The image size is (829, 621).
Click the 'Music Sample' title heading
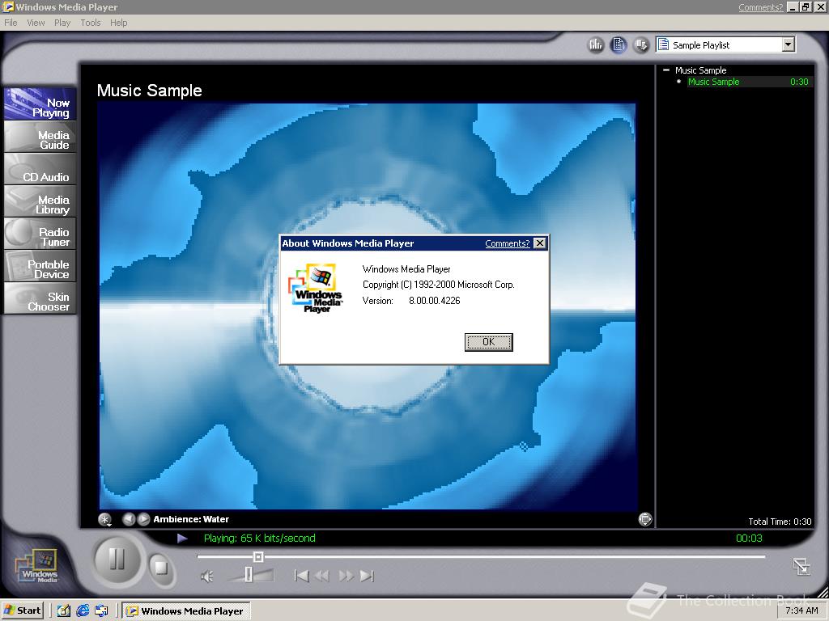coord(149,91)
